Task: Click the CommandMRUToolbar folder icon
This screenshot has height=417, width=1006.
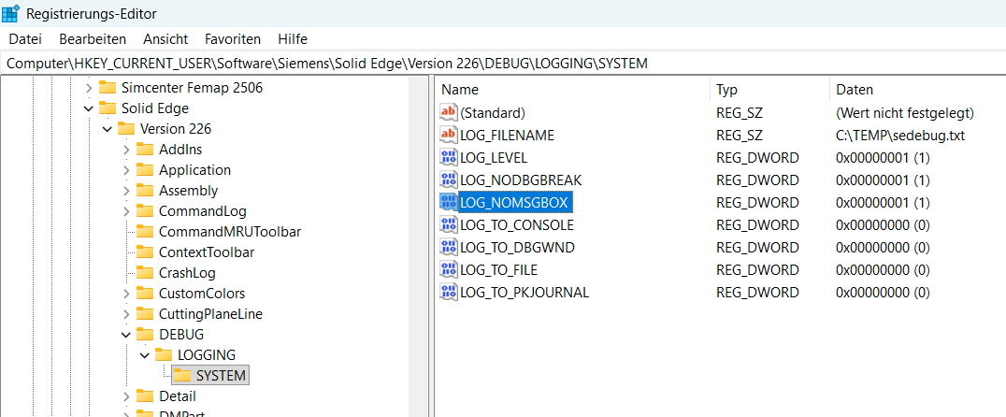Action: [145, 232]
